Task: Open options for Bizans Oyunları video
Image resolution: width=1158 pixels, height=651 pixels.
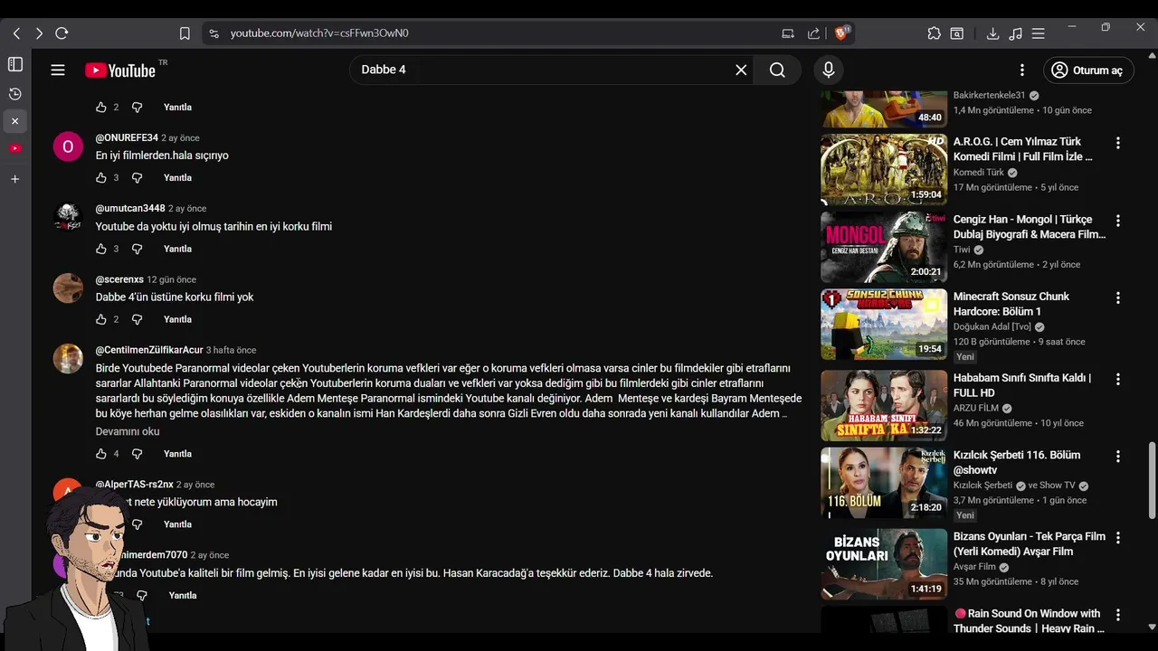Action: tap(1118, 538)
